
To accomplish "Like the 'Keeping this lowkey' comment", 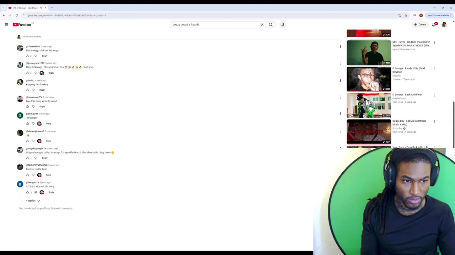I will click(x=27, y=90).
